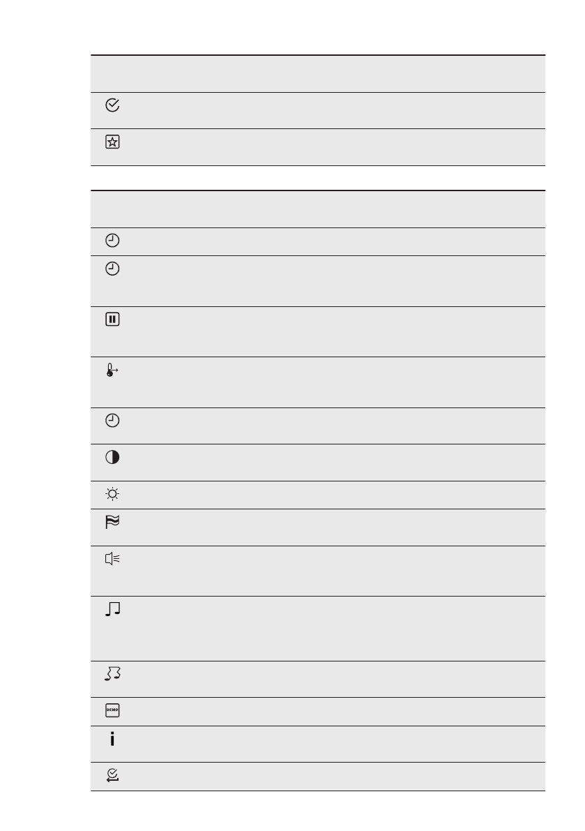
Task: Click the blank header row above the first clock icon
Action: point(318,209)
